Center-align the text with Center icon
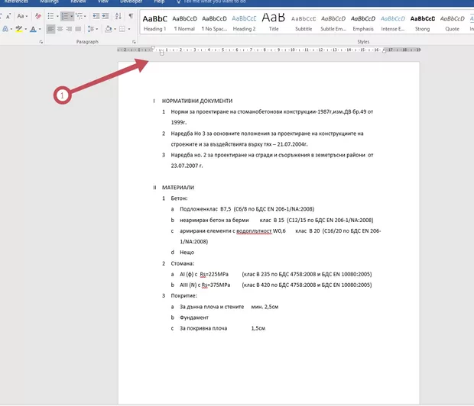474x406 pixels. (60, 29)
